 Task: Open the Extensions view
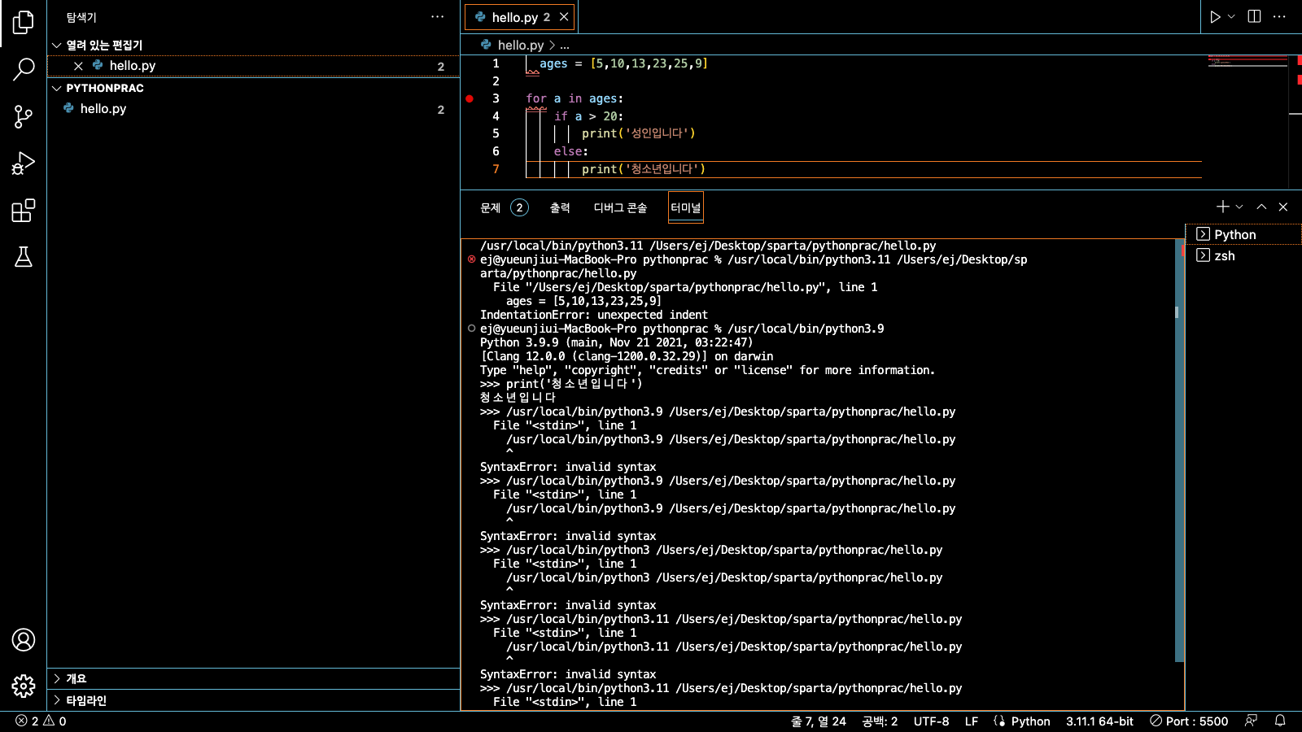(x=24, y=211)
